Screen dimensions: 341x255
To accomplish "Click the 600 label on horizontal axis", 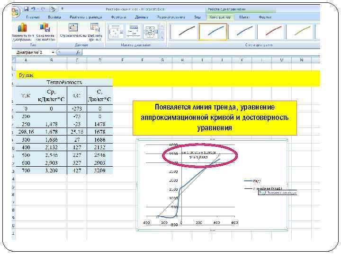I will point(234,223).
